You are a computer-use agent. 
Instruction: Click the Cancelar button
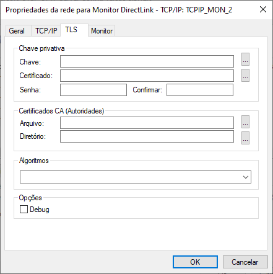point(245,262)
